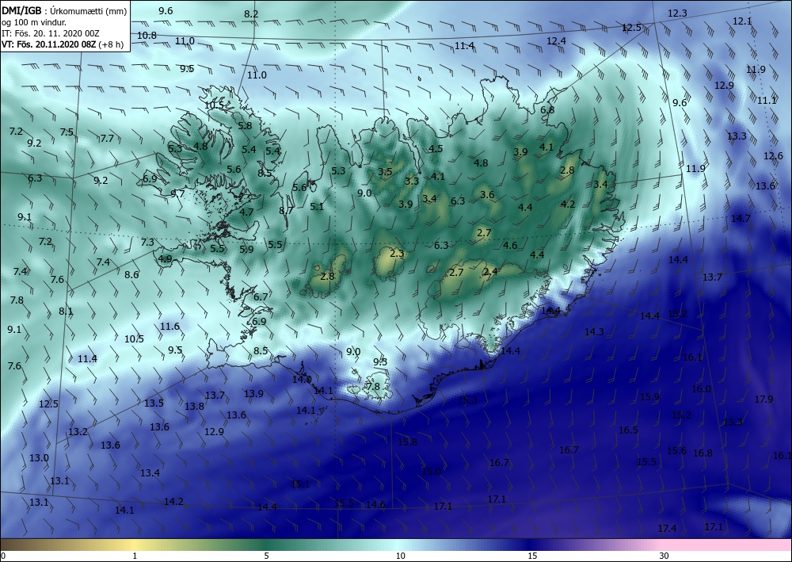
Task: Click the 8.6 value label
Action: click(131, 275)
